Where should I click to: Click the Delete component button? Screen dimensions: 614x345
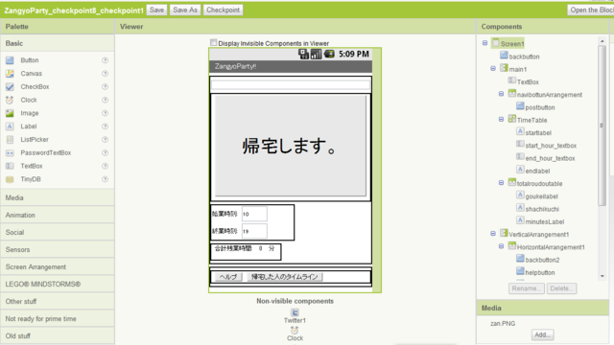click(x=561, y=288)
